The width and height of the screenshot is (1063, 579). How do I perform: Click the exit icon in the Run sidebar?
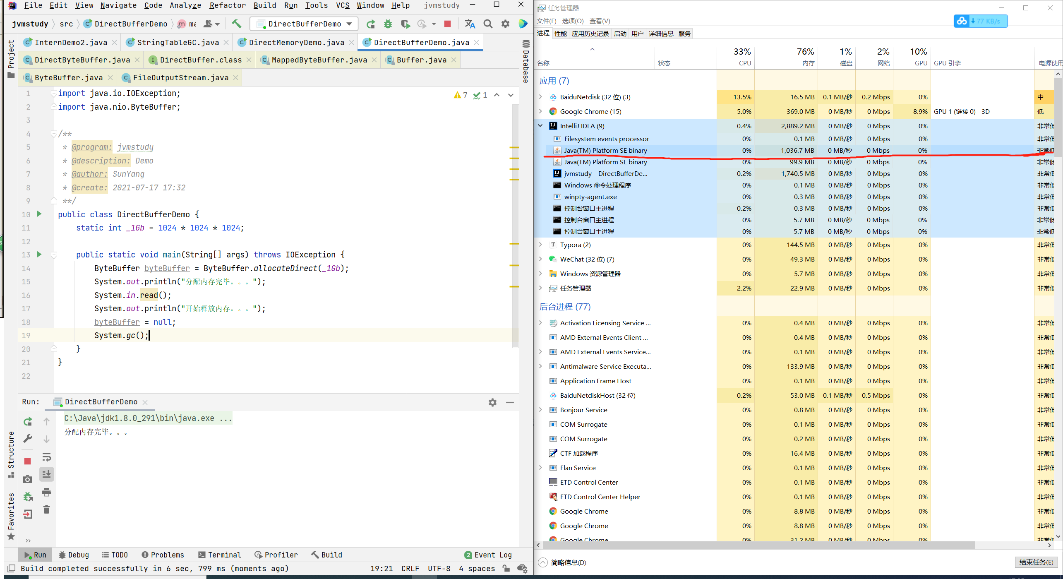coord(28,514)
